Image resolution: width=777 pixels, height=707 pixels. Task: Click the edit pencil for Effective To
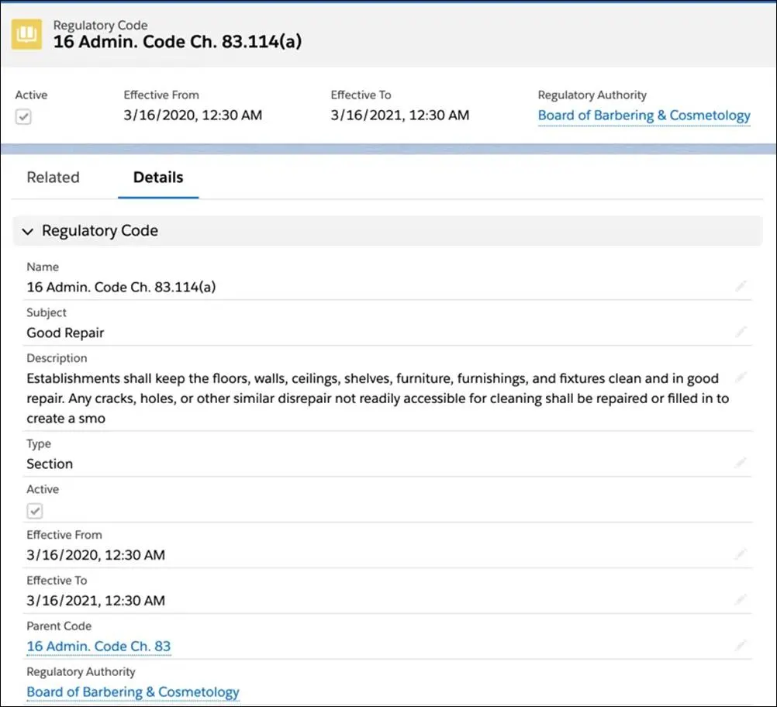(x=741, y=598)
